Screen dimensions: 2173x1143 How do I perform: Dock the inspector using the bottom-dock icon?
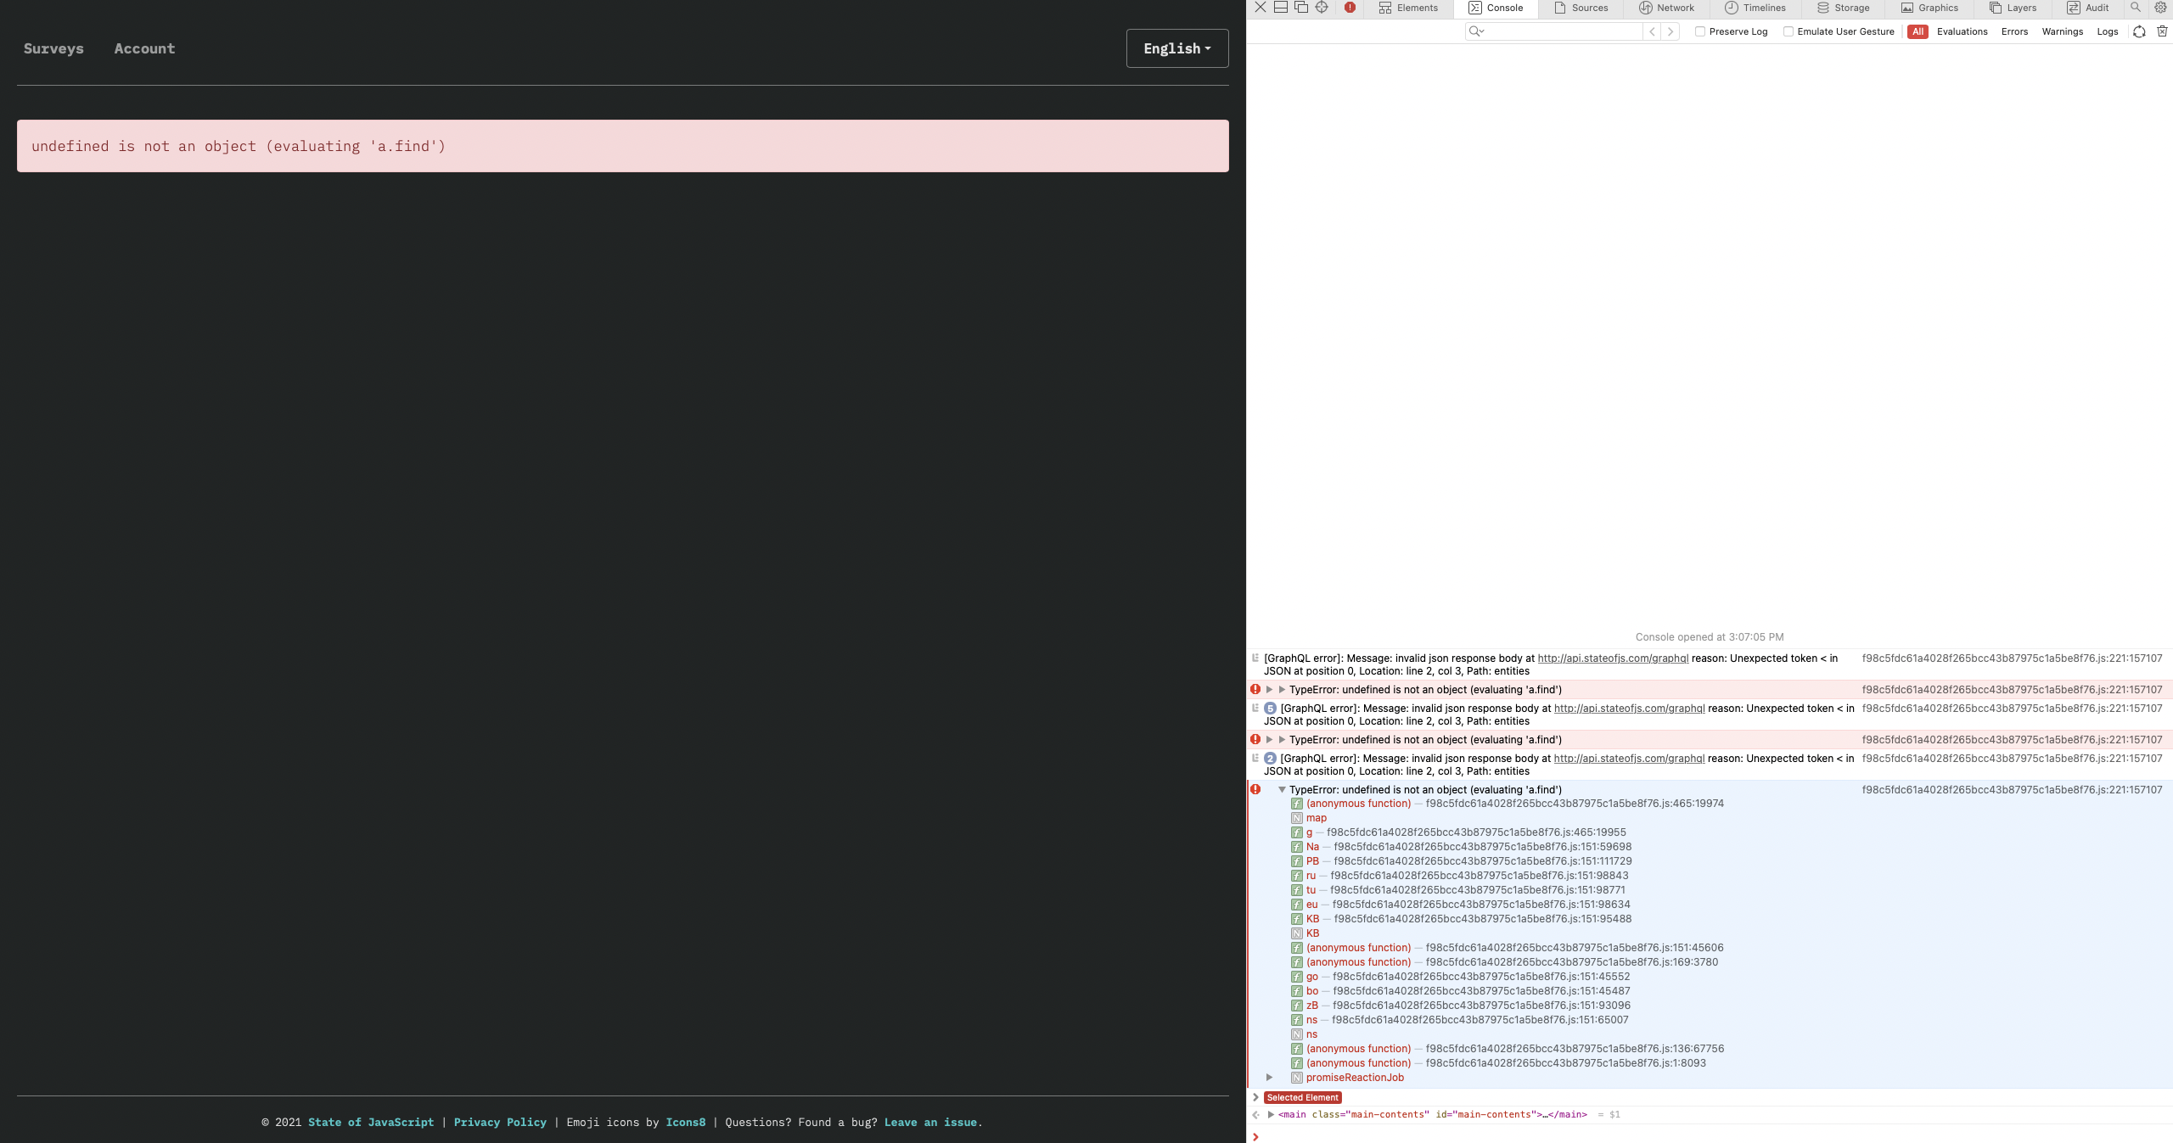tap(1280, 7)
